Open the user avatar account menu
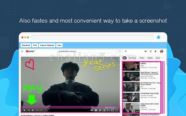The height and width of the screenshot is (116, 186). click(162, 51)
